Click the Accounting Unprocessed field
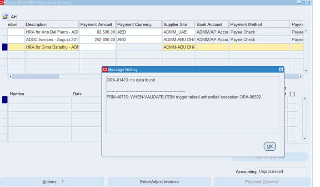This screenshot has width=320, height=187. [282, 171]
